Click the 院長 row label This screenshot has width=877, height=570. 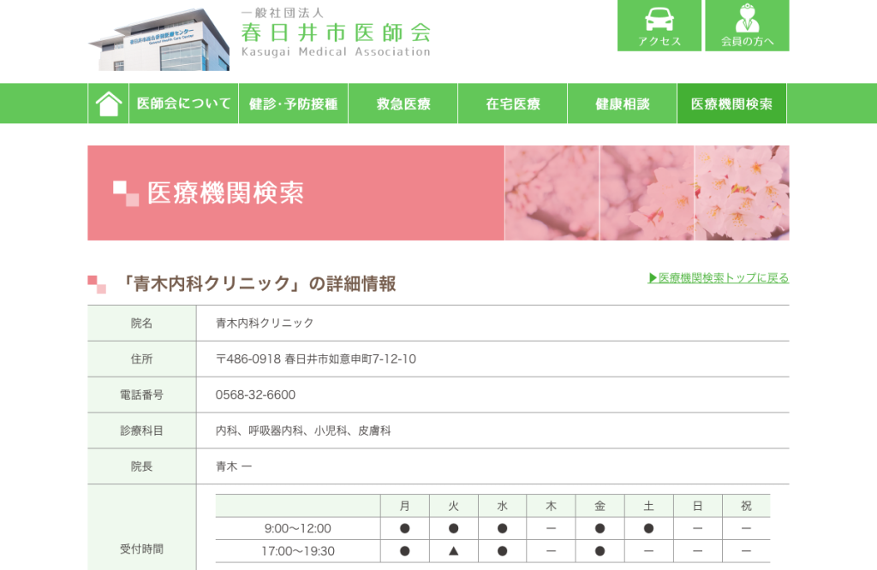point(141,466)
